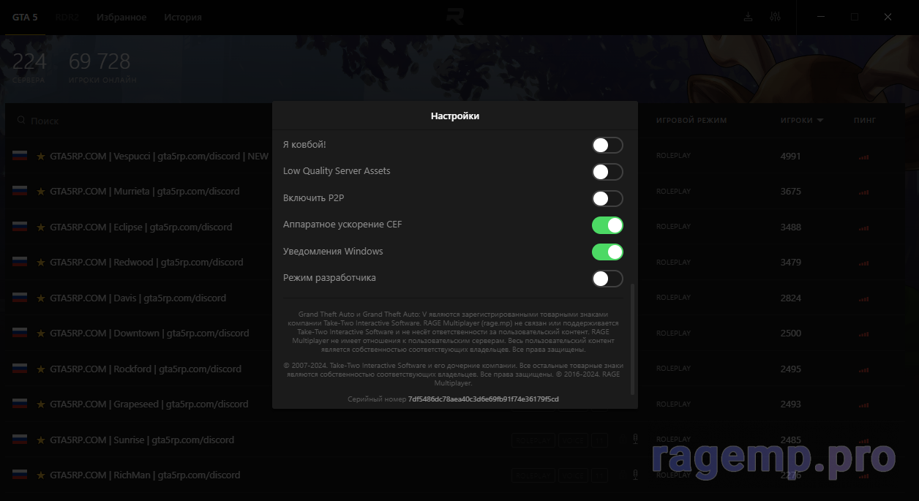Image resolution: width=919 pixels, height=501 pixels.
Task: Click the flag icon of the Eclipse server
Action: click(20, 227)
